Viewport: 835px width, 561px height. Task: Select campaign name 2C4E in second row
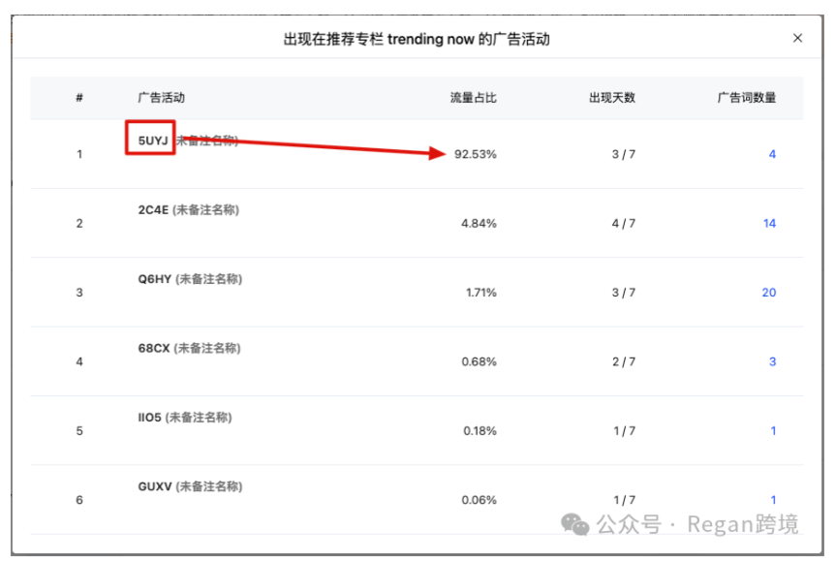tap(153, 210)
